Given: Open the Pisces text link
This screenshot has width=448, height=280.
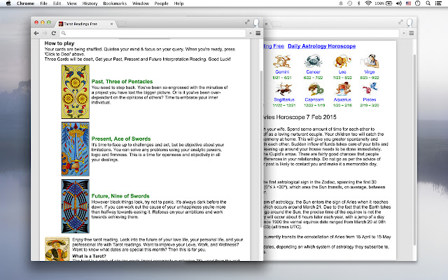Looking at the screenshot, I should click(370, 99).
